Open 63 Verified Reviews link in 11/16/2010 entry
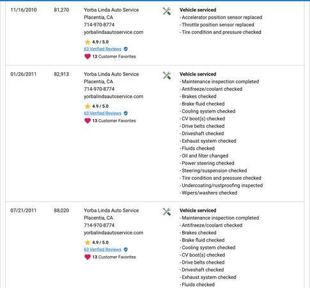 102,49
